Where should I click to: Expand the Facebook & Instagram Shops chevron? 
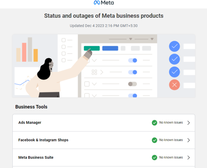pos(189,140)
